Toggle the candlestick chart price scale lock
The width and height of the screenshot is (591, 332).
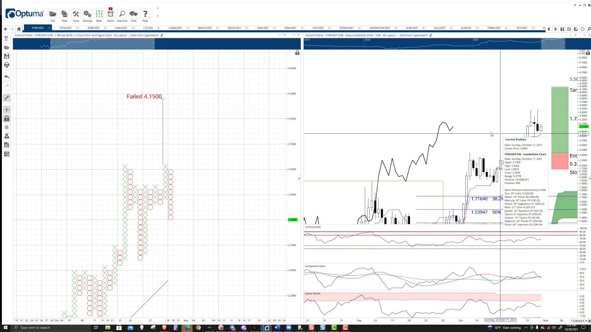point(587,53)
